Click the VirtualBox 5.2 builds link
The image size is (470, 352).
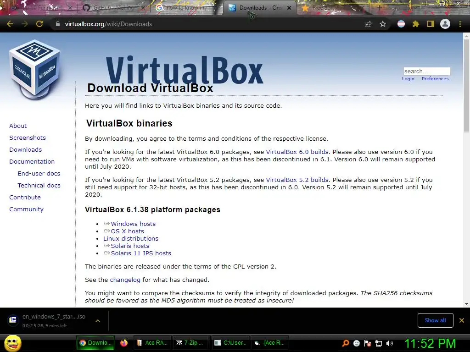[297, 180]
